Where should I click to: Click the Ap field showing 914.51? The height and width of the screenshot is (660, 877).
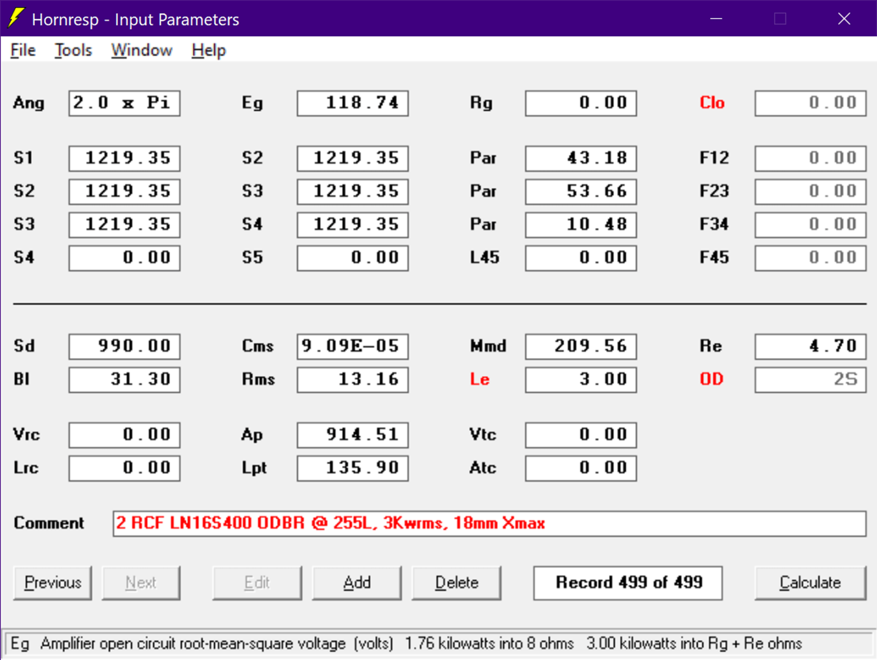353,435
